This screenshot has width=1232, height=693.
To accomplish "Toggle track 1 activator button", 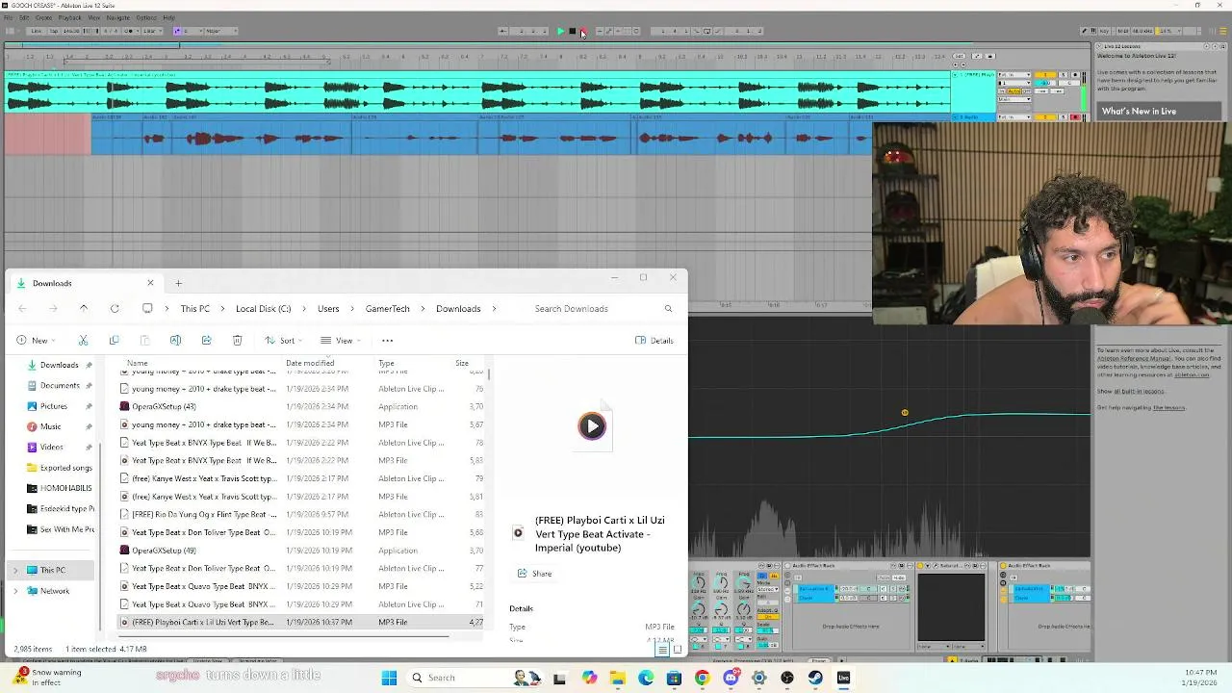I will (1047, 74).
